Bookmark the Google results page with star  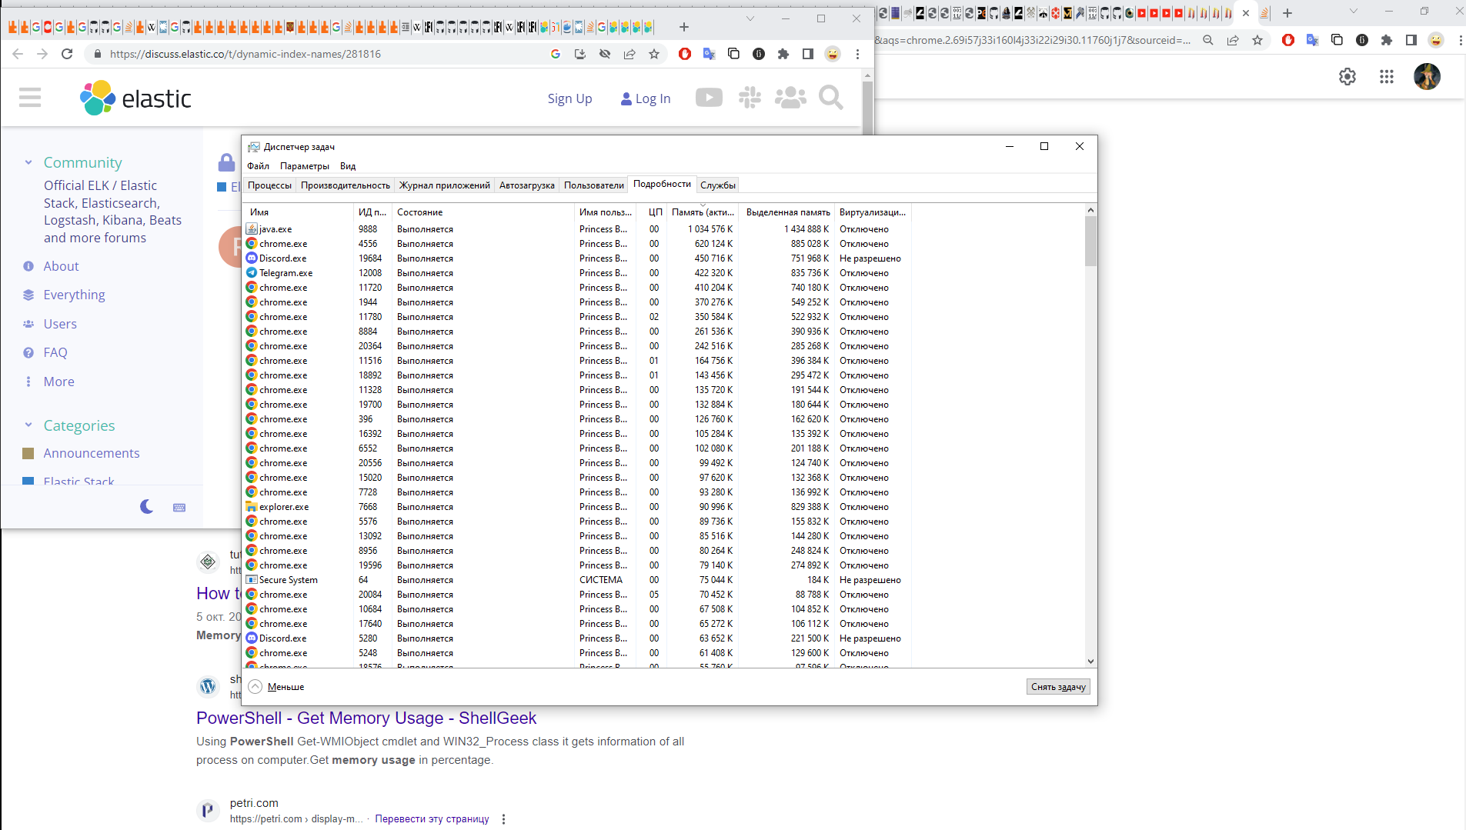tap(1257, 40)
